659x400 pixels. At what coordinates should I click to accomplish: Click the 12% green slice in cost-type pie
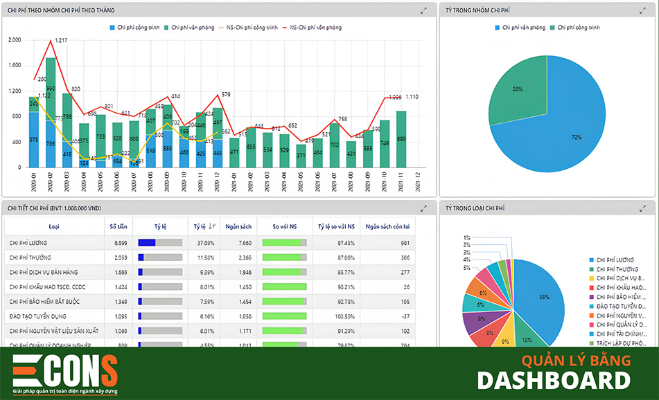(x=527, y=336)
